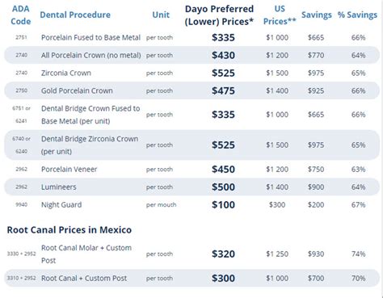The width and height of the screenshot is (383, 298).
Task: Click the All Porcelain Crown (no metal) row
Action: pos(191,55)
